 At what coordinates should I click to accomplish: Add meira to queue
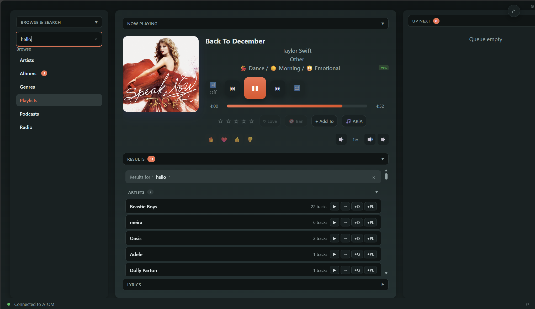click(357, 223)
